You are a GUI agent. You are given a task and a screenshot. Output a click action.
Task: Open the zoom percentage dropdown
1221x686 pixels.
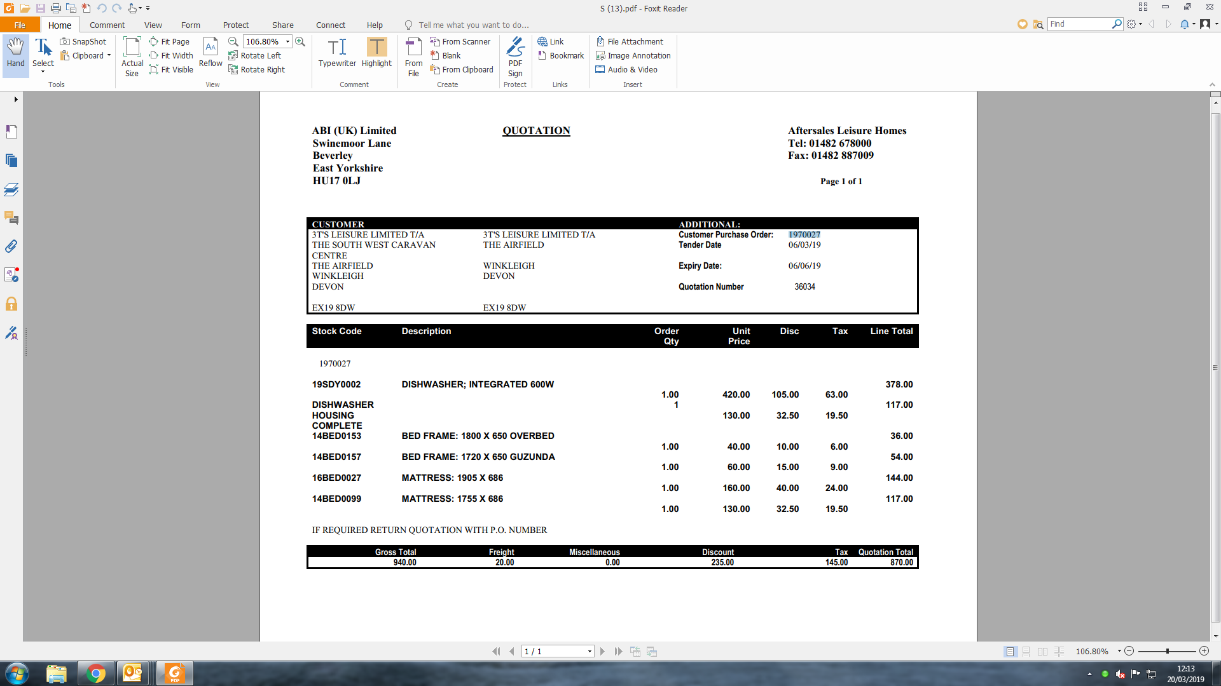[287, 41]
